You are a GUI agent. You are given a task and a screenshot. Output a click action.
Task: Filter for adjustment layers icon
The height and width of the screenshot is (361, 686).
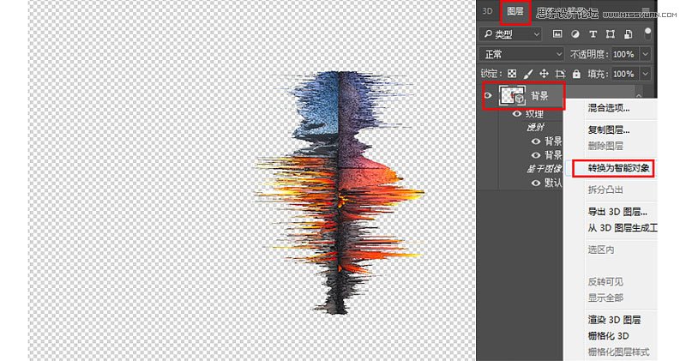tap(575, 34)
